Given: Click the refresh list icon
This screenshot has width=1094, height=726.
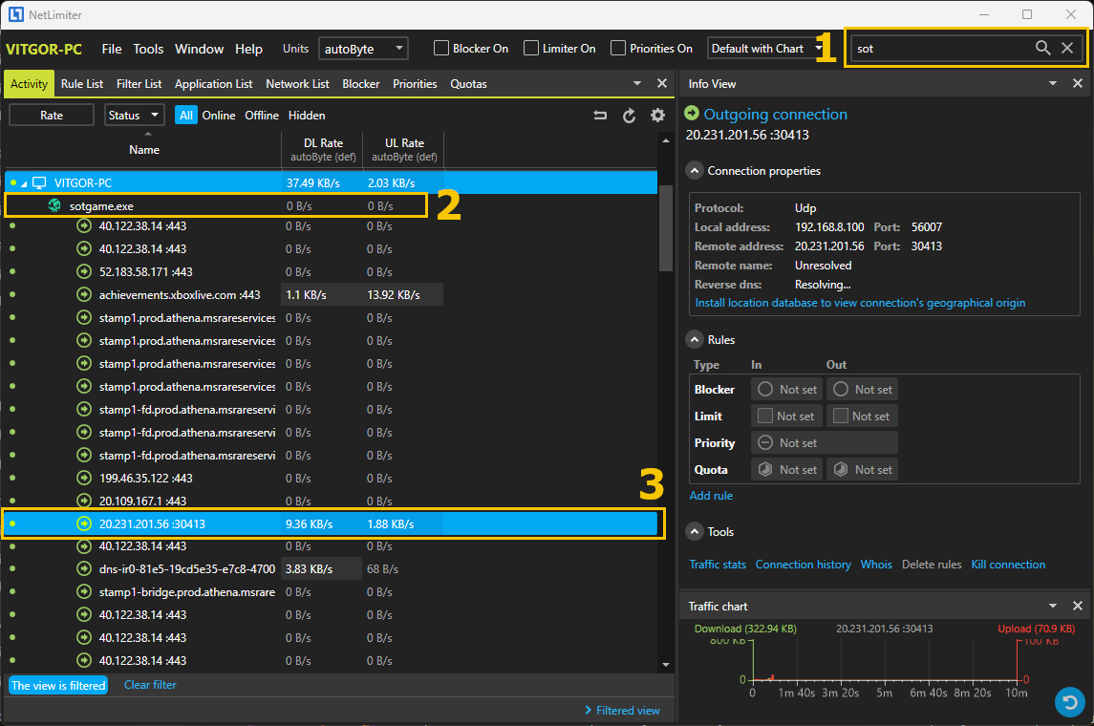Looking at the screenshot, I should [x=629, y=116].
